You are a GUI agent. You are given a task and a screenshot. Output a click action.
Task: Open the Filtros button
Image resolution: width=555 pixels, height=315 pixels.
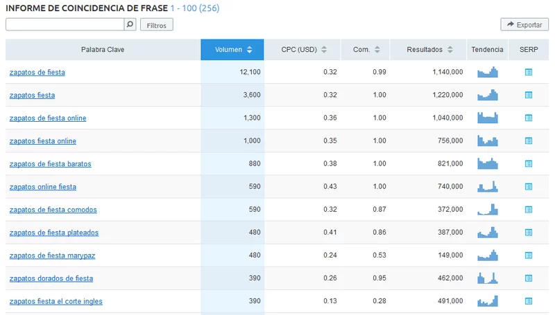pyautogui.click(x=157, y=25)
